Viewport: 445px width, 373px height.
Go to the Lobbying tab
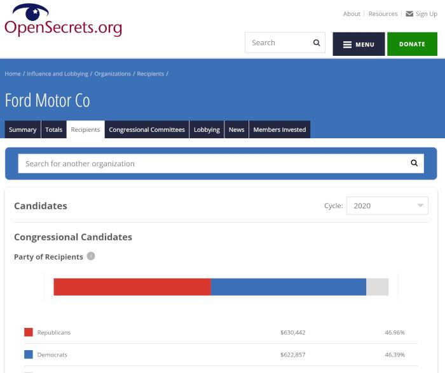coord(207,129)
